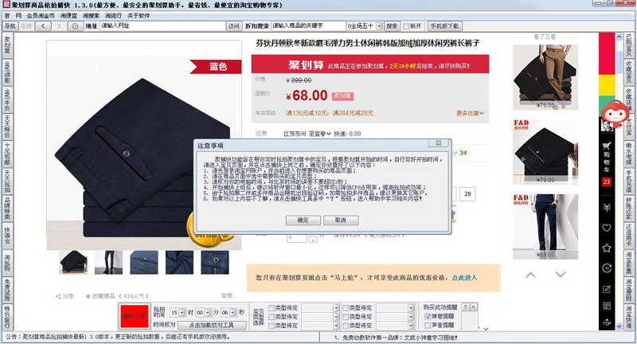Close the 捕快 toolbar with its X button
637x344 pixels.
473,307
